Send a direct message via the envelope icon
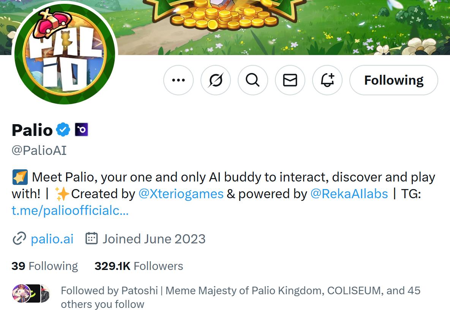Image resolution: width=450 pixels, height=314 pixels. [290, 80]
